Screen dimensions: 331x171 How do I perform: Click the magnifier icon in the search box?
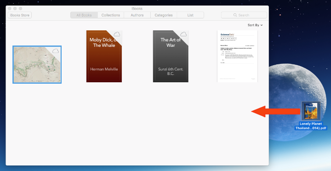235,15
